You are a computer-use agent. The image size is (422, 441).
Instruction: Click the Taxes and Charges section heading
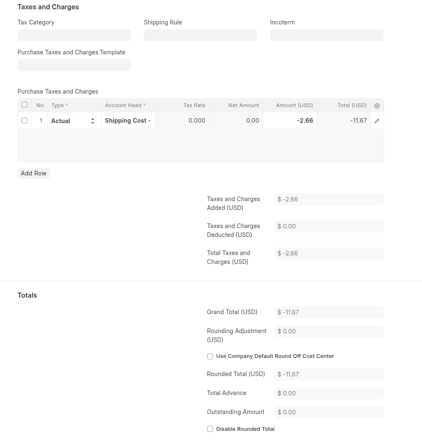48,7
